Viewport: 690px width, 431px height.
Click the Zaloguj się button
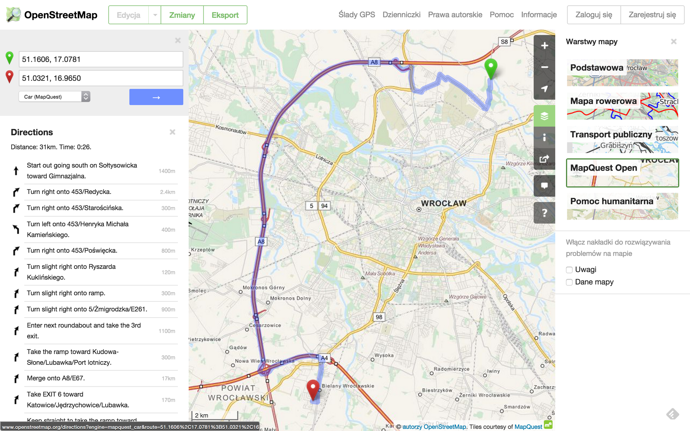point(594,15)
